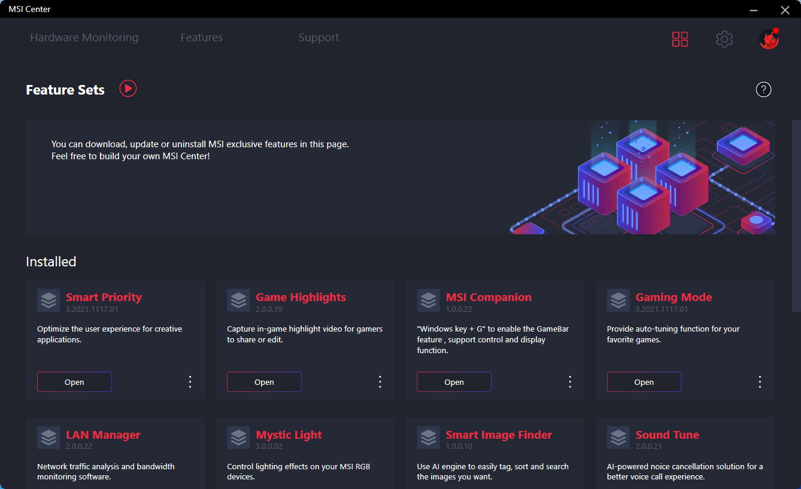Select the LAN Manager title
Image resolution: width=801 pixels, height=489 pixels.
click(x=103, y=435)
